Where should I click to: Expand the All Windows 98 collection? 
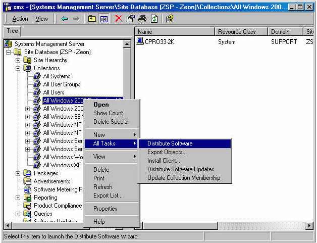click(x=27, y=117)
